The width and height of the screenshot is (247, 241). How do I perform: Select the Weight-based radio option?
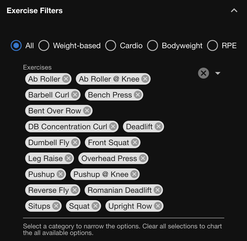[x=44, y=45]
